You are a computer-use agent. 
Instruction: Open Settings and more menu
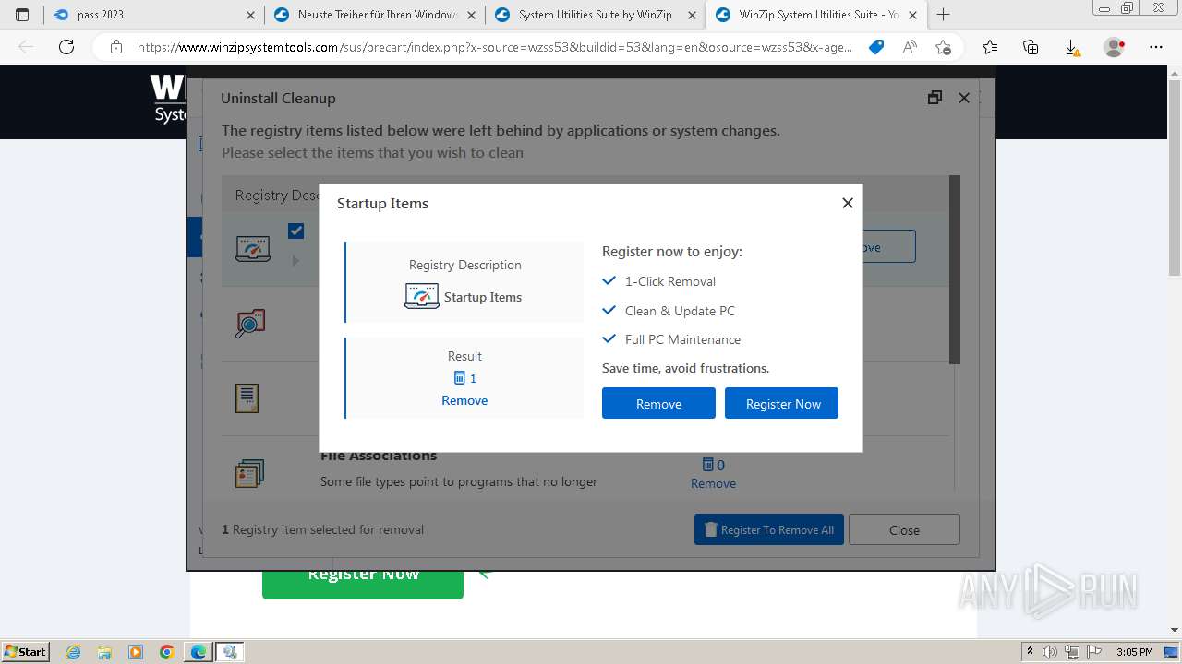click(x=1155, y=47)
